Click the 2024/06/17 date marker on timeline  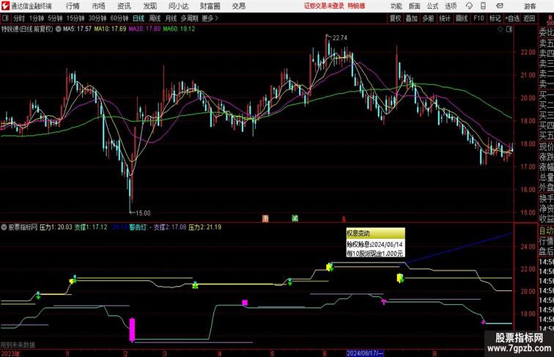pyautogui.click(x=365, y=353)
